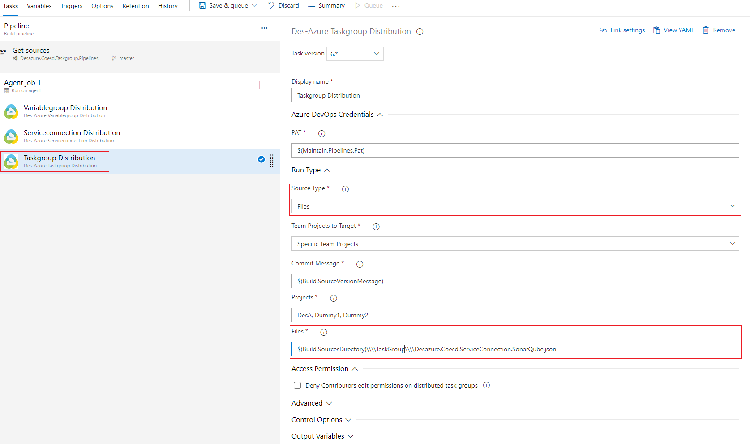Screen dimensions: 750x444
Task: Select the Pipeline build pipeline row
Action: click(140, 29)
